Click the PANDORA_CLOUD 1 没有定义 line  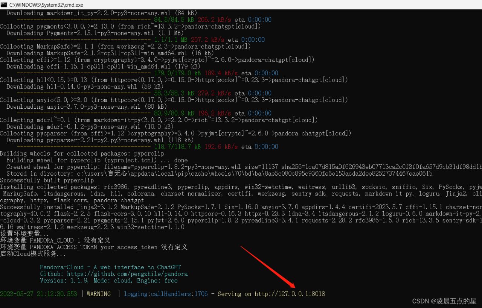coord(55,240)
